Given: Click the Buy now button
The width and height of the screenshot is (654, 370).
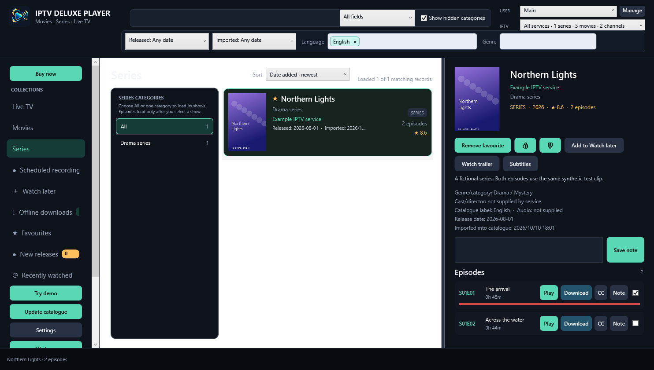Looking at the screenshot, I should click(46, 73).
